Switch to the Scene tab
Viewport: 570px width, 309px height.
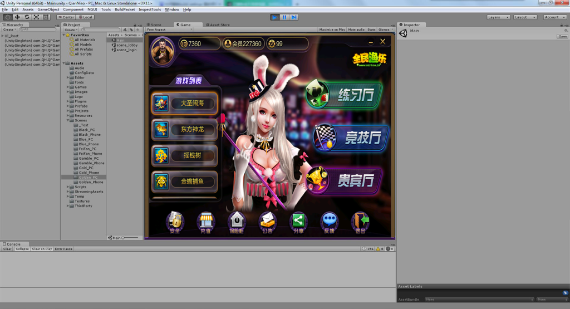155,24
